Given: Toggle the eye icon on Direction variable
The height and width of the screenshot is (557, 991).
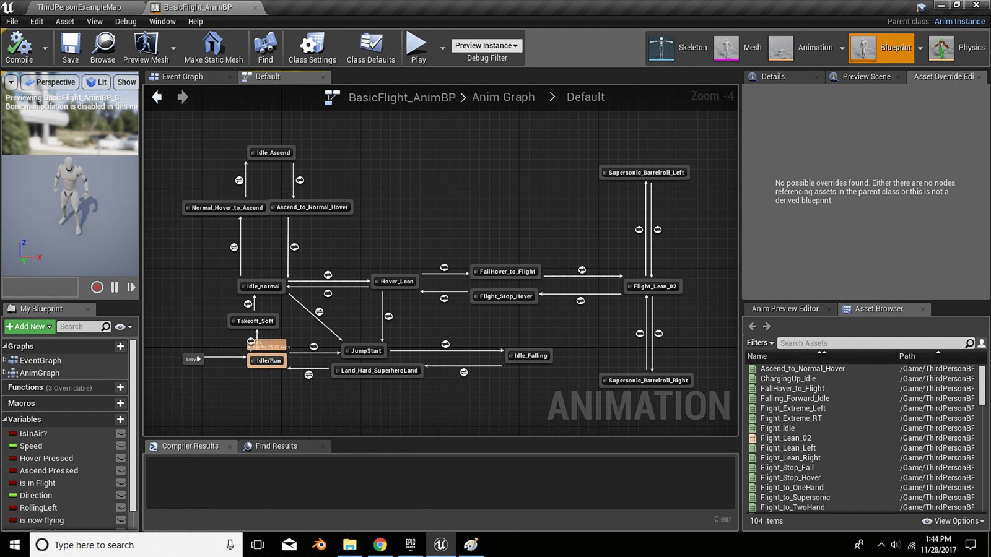Looking at the screenshot, I should [x=121, y=495].
